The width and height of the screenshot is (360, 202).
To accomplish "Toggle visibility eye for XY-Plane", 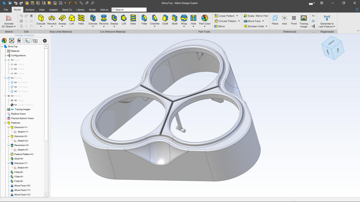I will click(15, 83).
